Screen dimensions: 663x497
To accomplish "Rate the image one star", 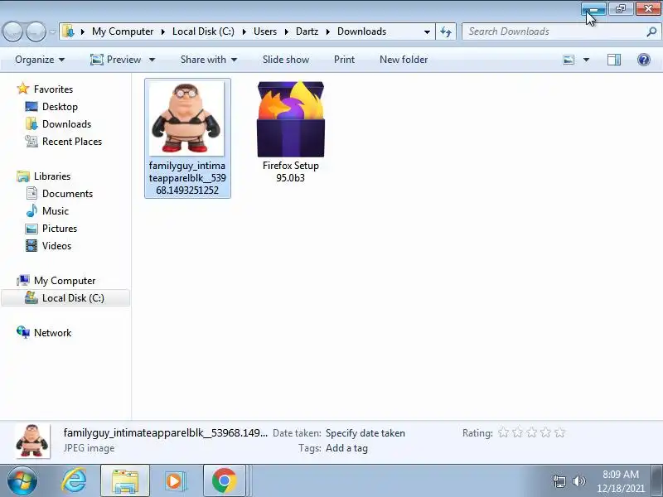I will coord(503,432).
